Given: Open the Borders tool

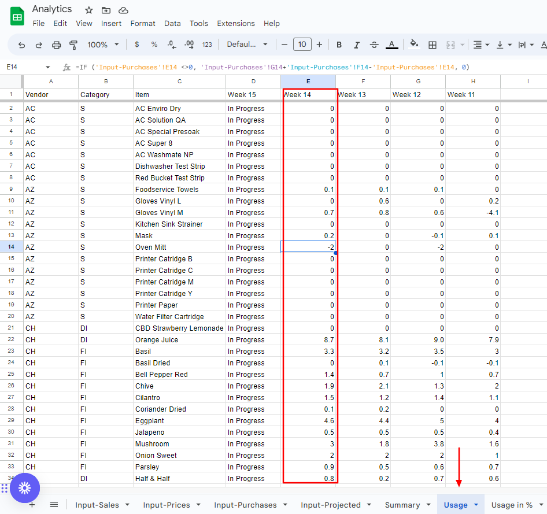Looking at the screenshot, I should (x=432, y=45).
